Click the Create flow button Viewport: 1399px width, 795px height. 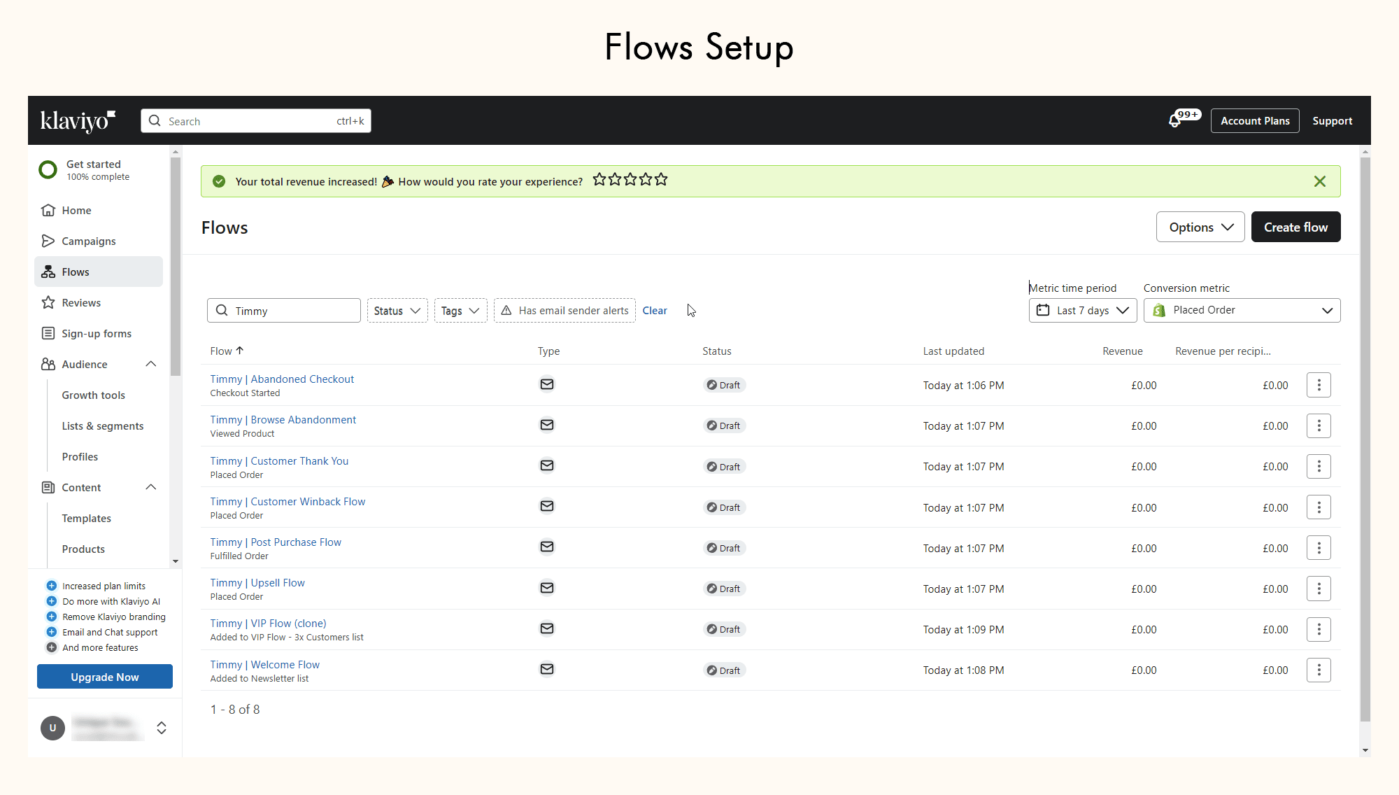click(x=1295, y=227)
